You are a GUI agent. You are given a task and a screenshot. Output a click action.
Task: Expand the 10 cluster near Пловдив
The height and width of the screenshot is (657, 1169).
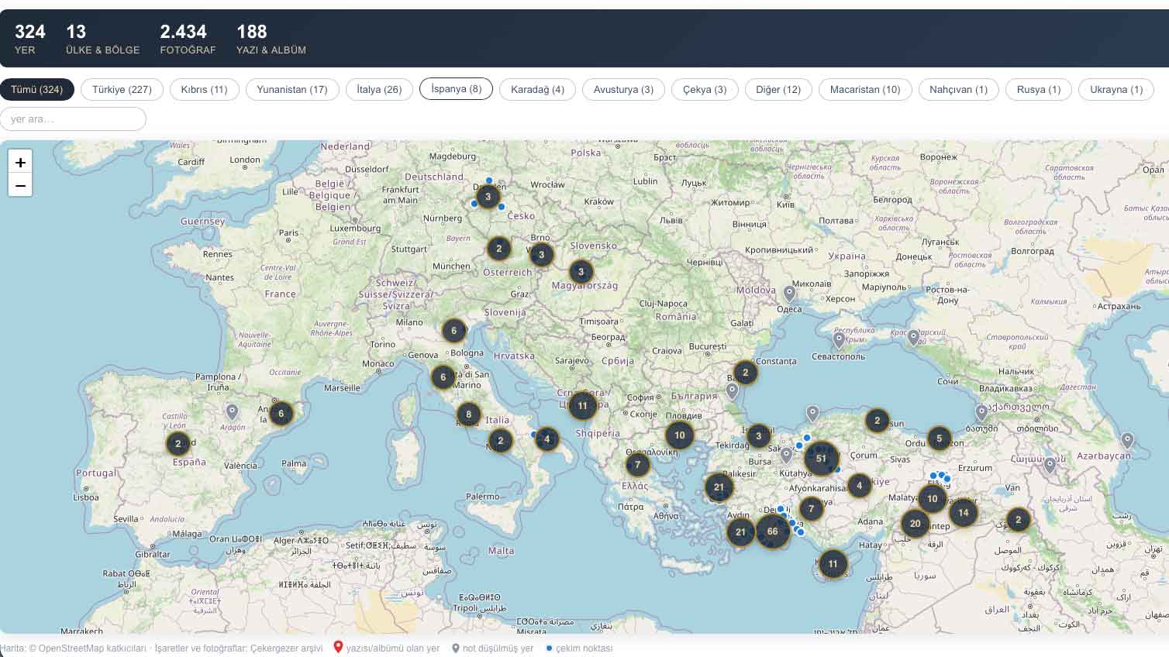[679, 435]
